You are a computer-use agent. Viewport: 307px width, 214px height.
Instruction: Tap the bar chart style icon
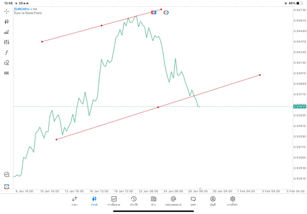click(7, 32)
